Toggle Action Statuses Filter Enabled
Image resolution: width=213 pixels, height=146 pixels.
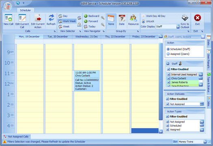[x=168, y=99]
